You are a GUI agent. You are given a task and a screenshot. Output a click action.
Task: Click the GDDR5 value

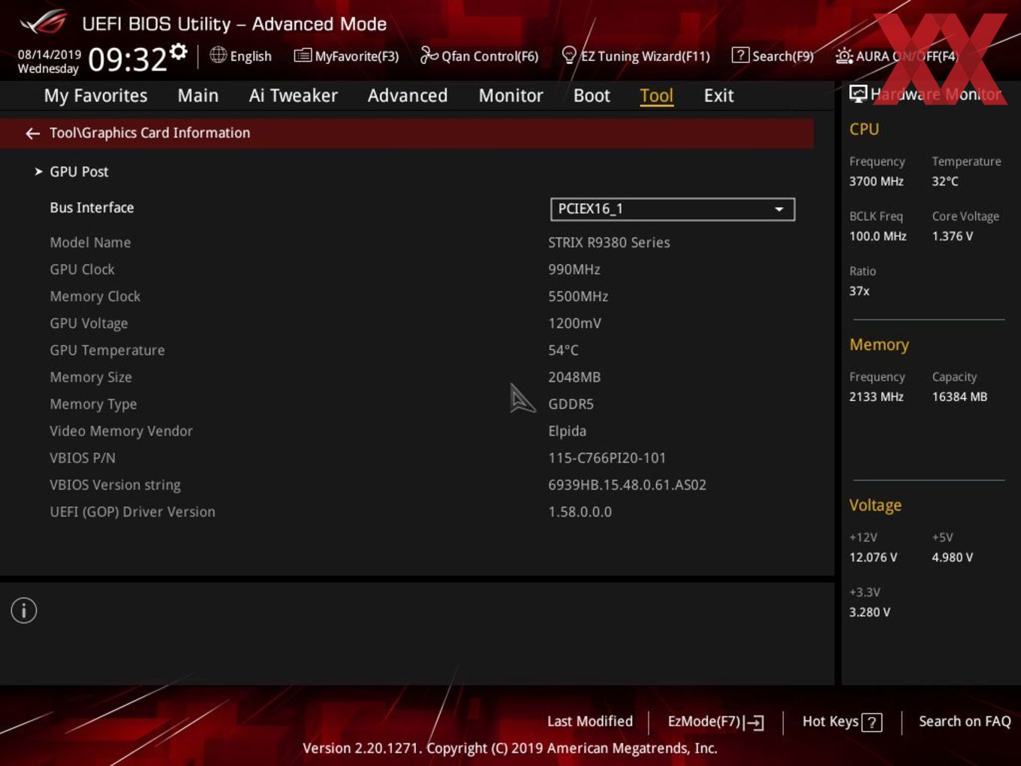571,405
